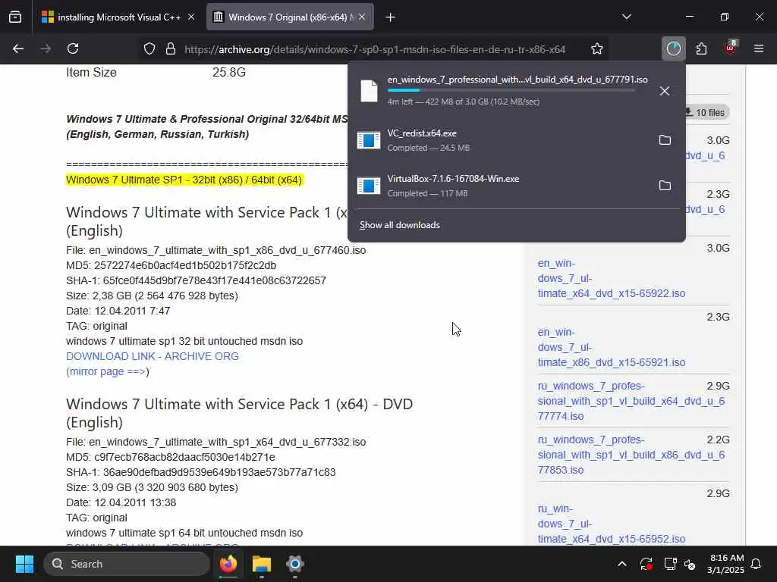Open en_windows_7_ultimate_x86_dvd_x15-65921.iso link
Viewport: 777px width, 582px height.
[x=612, y=347]
